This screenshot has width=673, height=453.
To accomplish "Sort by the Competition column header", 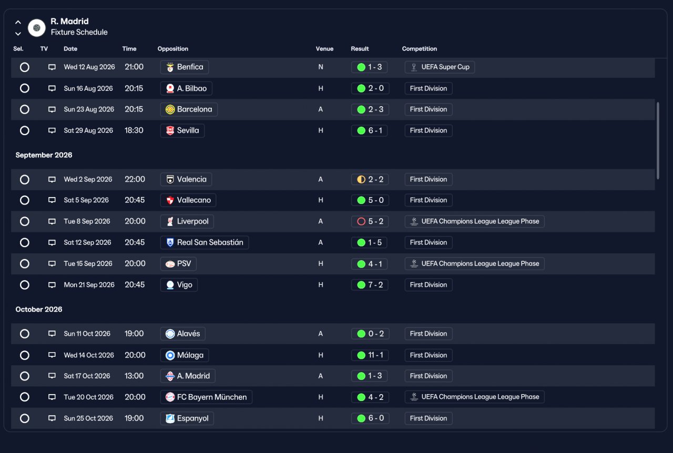I will tap(420, 49).
